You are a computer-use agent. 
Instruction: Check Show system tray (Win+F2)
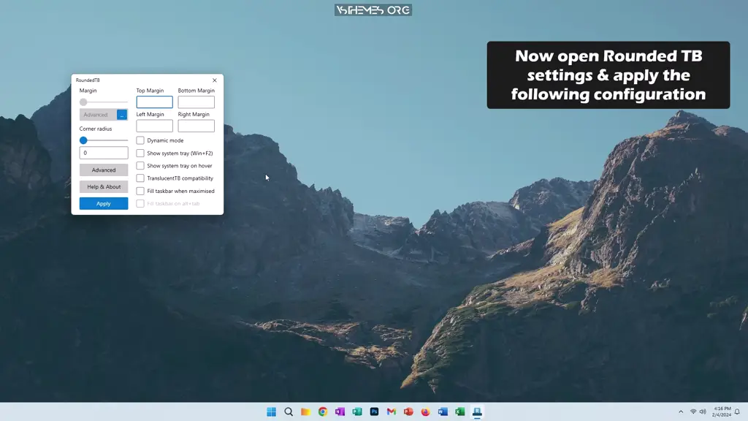140,153
